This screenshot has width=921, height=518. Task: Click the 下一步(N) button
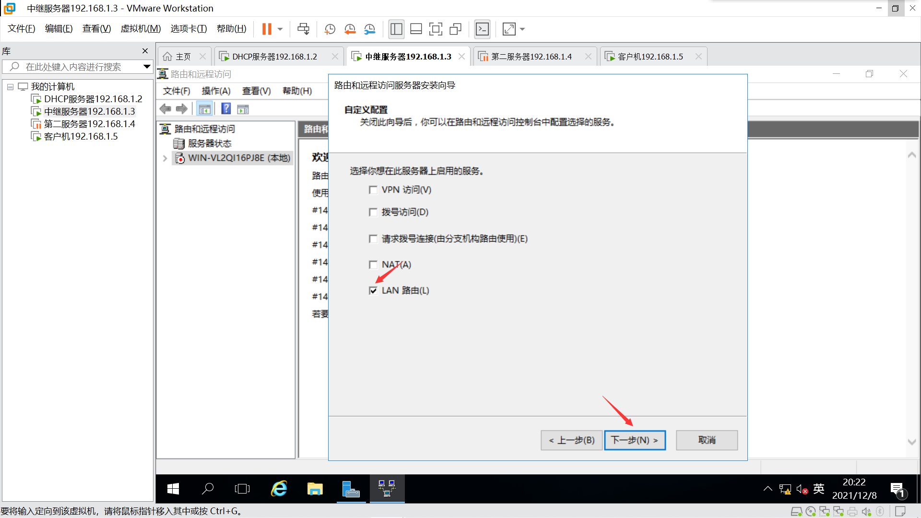coord(634,440)
